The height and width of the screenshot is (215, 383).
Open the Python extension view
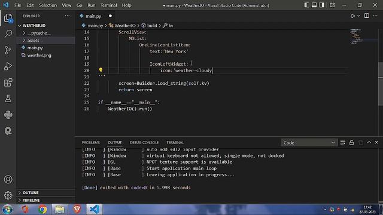(8, 115)
